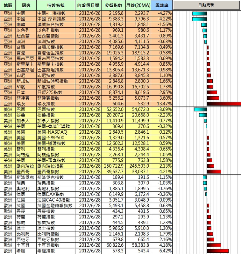Image resolution: width=241 pixels, height=254 pixels.
Task: Click the 菲律賓指數 cell
Action: (x=56, y=98)
